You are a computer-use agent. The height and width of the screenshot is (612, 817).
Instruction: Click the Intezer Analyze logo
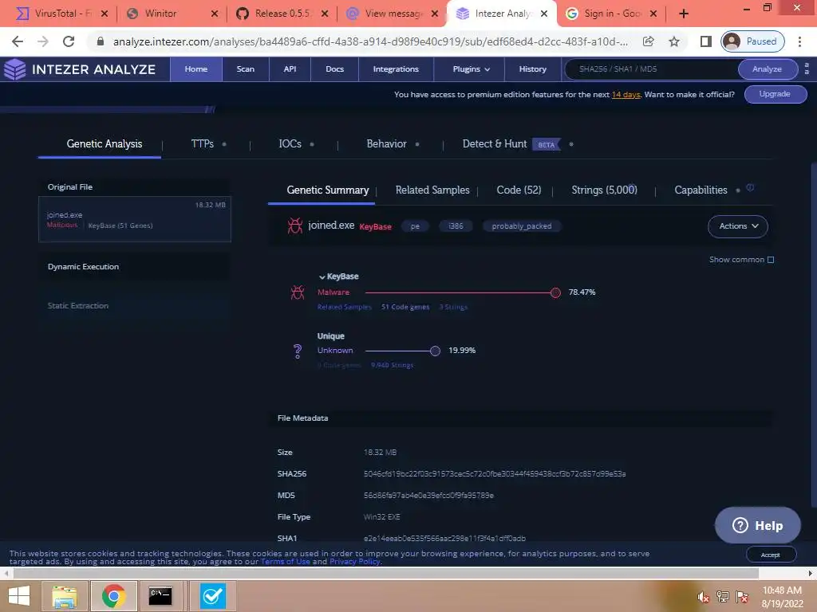[x=81, y=69]
